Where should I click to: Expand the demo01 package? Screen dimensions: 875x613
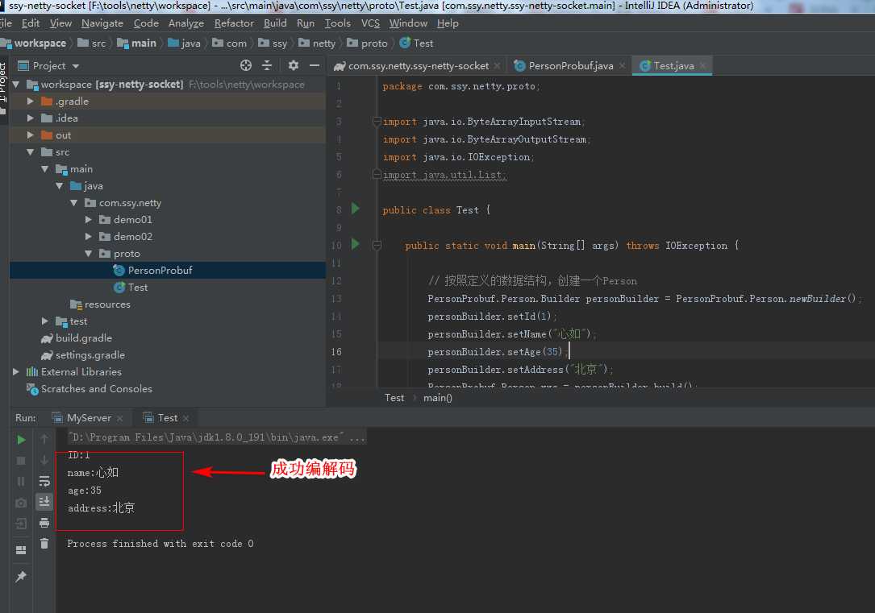[88, 220]
